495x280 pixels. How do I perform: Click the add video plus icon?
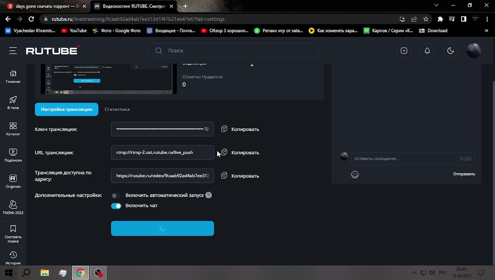pos(404,51)
